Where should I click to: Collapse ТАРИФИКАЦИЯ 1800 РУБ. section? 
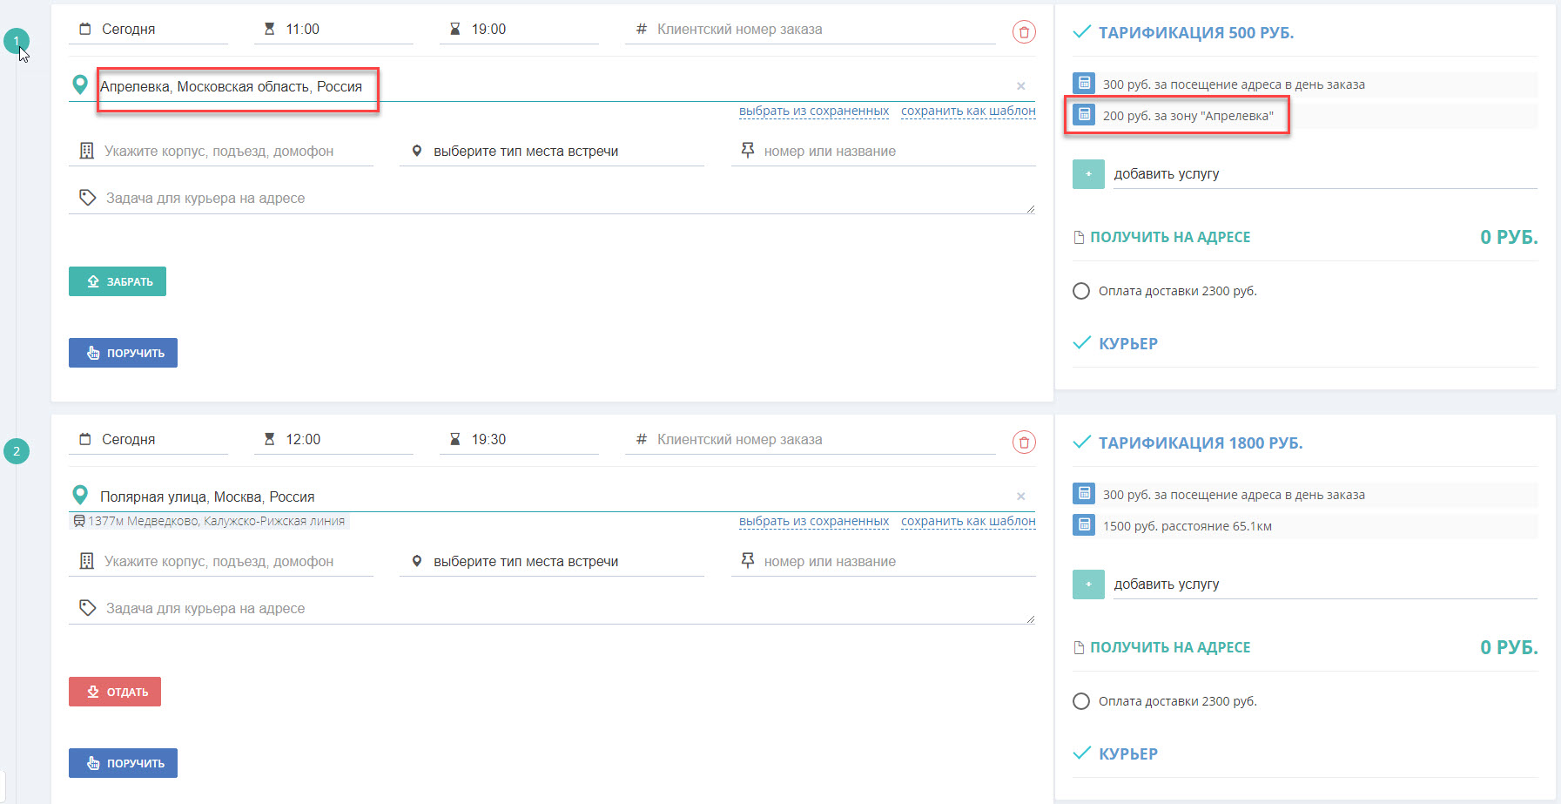pos(1188,443)
